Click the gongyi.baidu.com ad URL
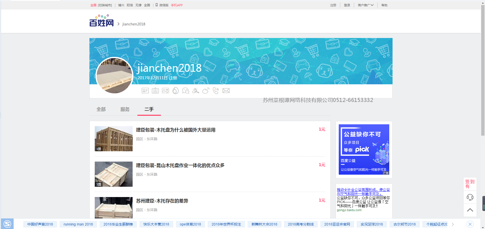The image size is (485, 229). [349, 210]
